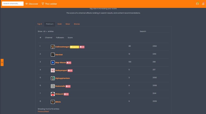Sort by the Score column header
Viewport: 206px width, 114px height.
click(x=70, y=38)
